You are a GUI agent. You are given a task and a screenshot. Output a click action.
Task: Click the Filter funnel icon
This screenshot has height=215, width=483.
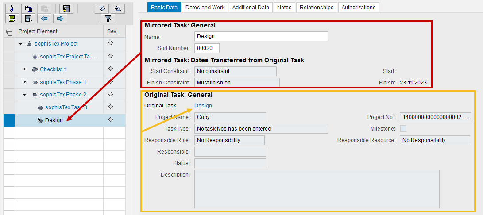click(108, 19)
